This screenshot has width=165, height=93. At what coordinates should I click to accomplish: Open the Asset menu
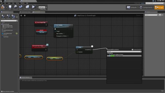(9, 3)
